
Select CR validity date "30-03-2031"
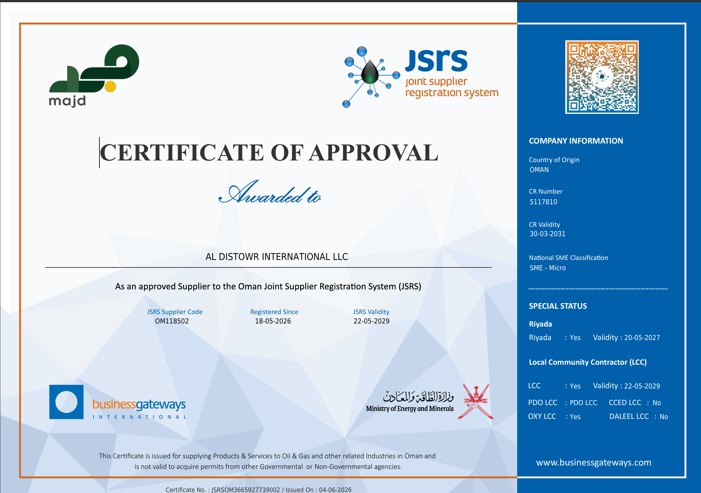click(547, 234)
